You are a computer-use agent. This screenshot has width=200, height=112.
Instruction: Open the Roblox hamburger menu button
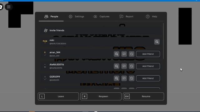point(9,7)
